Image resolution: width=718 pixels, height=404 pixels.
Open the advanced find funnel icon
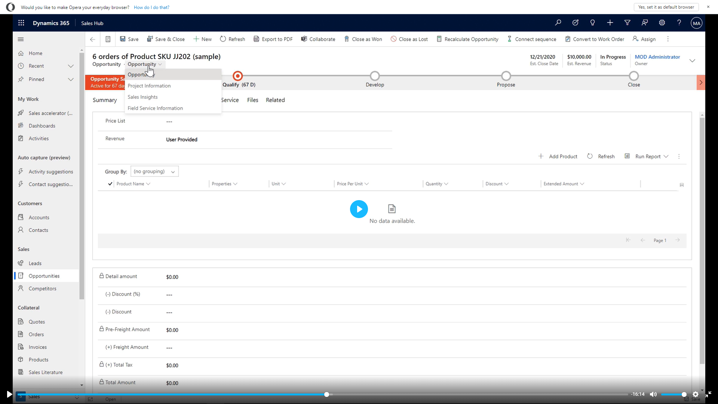(627, 23)
